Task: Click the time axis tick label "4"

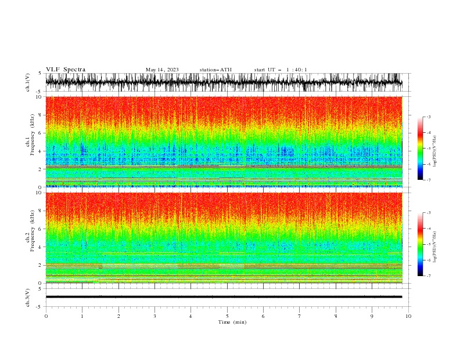Action: (x=191, y=316)
